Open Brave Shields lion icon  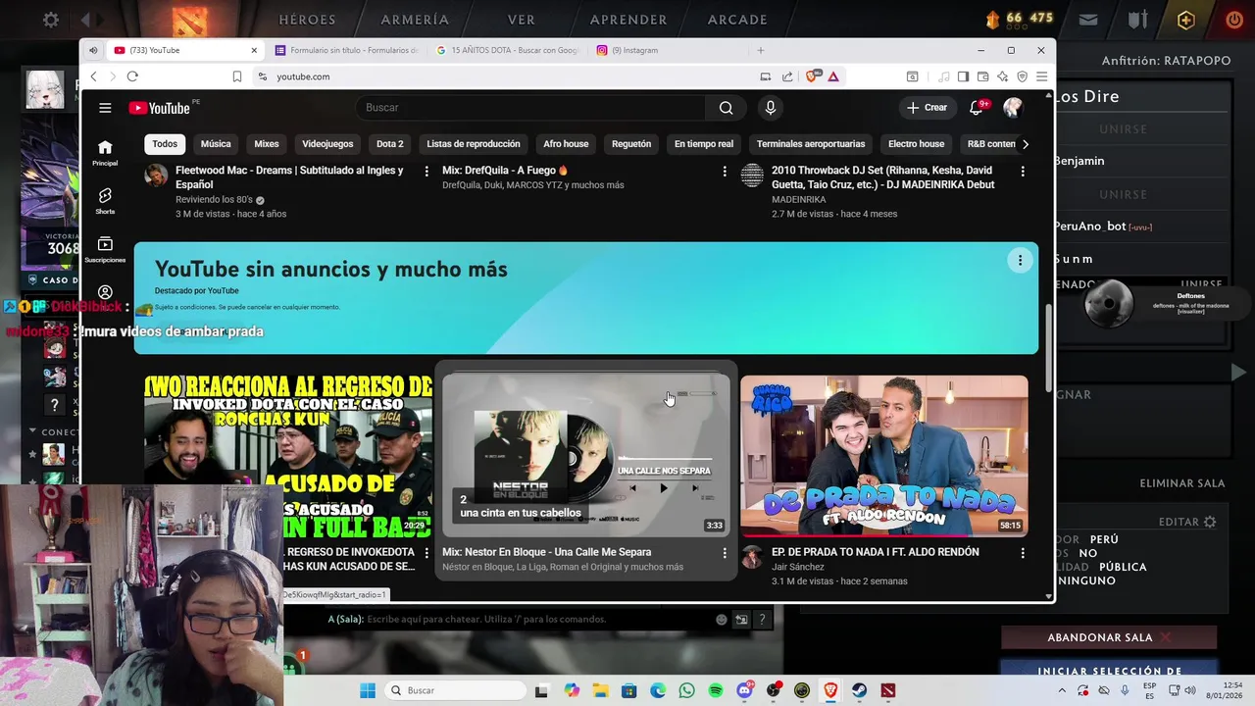(x=812, y=76)
